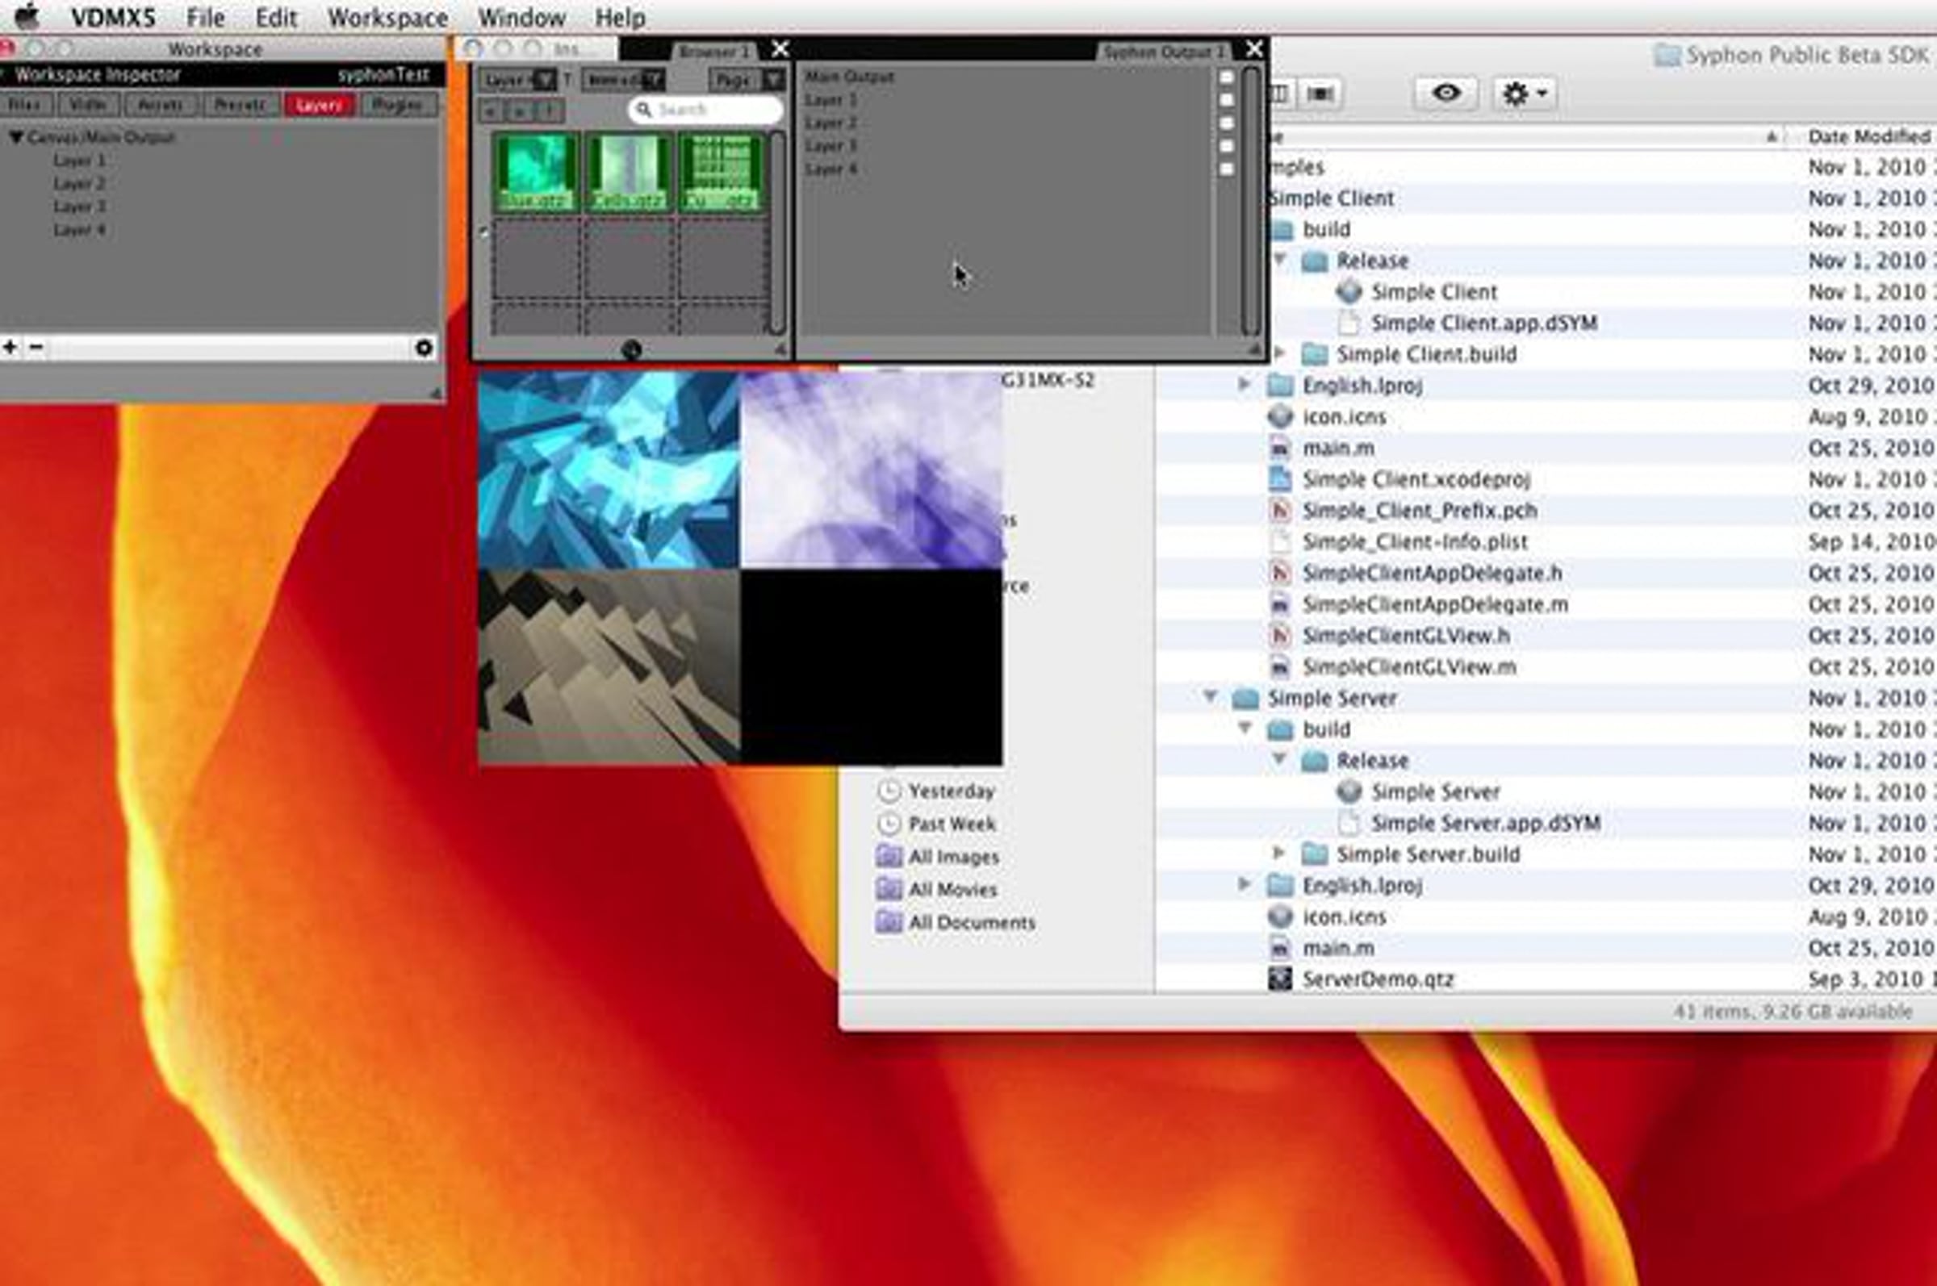Sort Finder list by Date Modified column

tap(1869, 136)
